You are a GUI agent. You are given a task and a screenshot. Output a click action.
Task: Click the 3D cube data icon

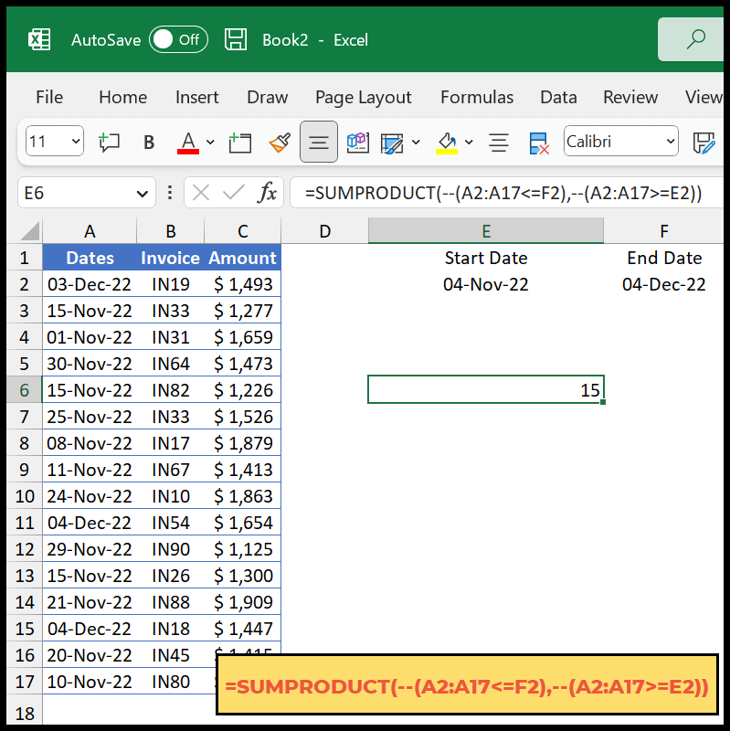357,142
